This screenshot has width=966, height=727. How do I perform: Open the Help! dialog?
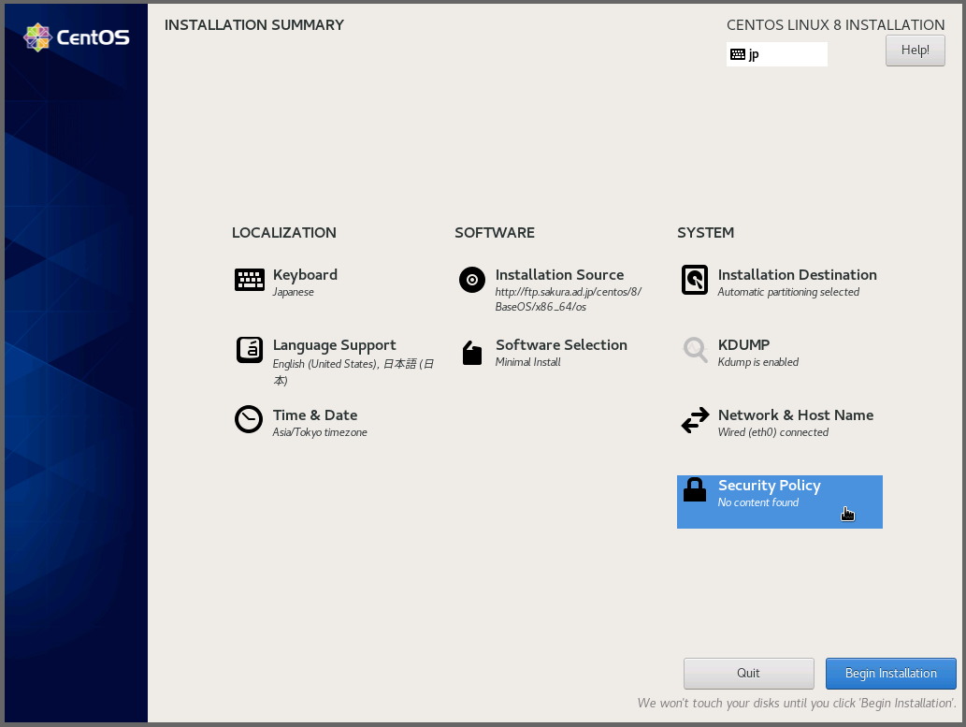pos(915,51)
